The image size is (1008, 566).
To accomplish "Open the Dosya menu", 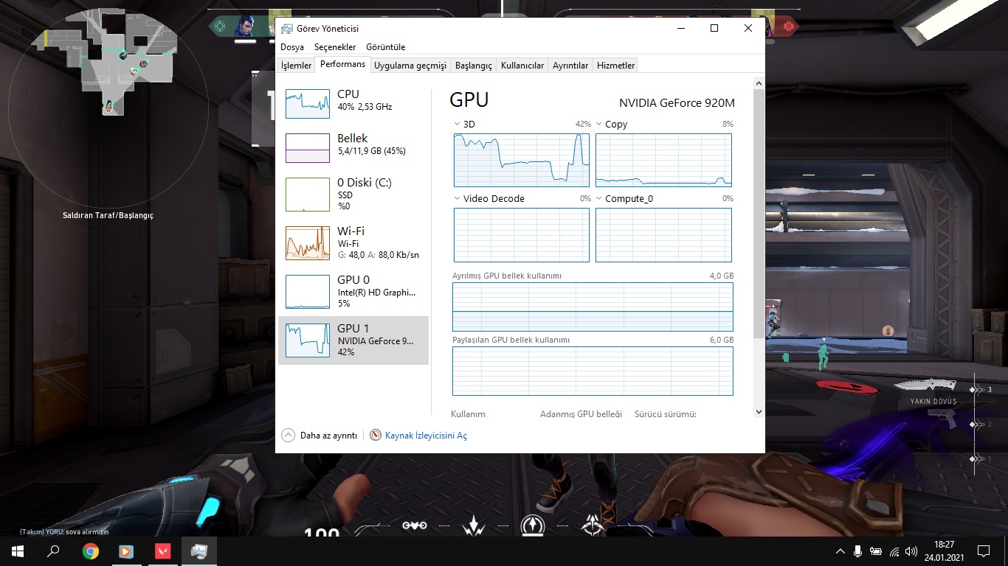I will [292, 47].
